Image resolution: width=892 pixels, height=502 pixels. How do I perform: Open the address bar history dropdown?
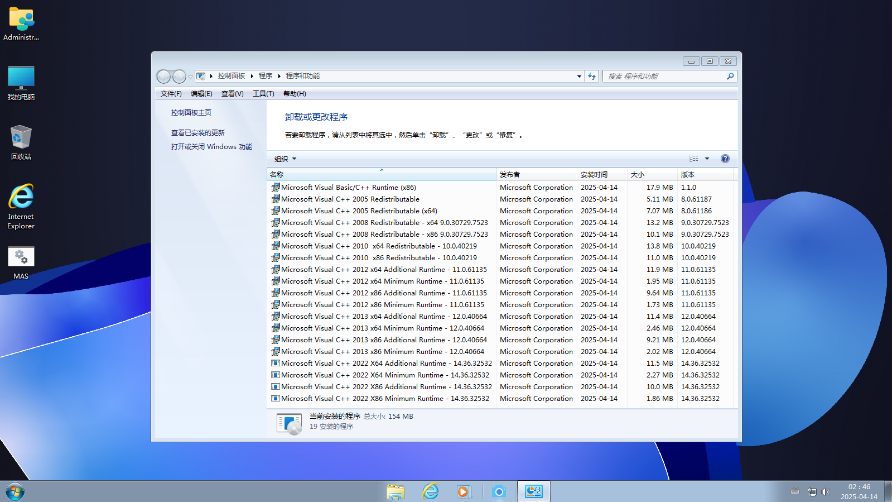[579, 76]
